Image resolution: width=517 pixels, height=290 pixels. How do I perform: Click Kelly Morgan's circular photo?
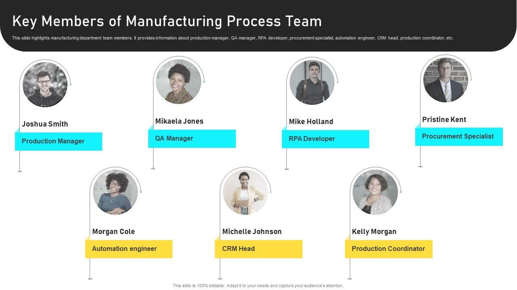[x=375, y=192]
